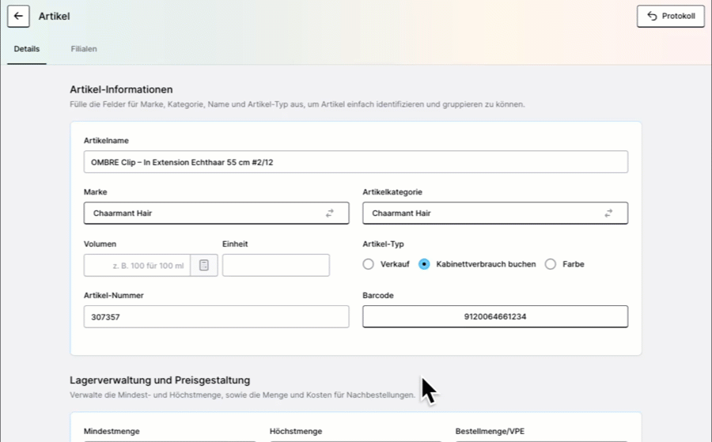Click the back arrow icon beside Artikel
Image resolution: width=712 pixels, height=442 pixels.
point(18,17)
